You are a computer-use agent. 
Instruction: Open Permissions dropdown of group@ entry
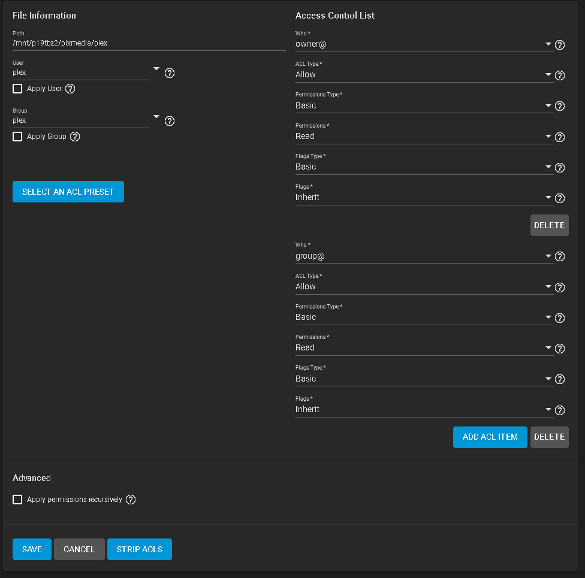point(424,347)
